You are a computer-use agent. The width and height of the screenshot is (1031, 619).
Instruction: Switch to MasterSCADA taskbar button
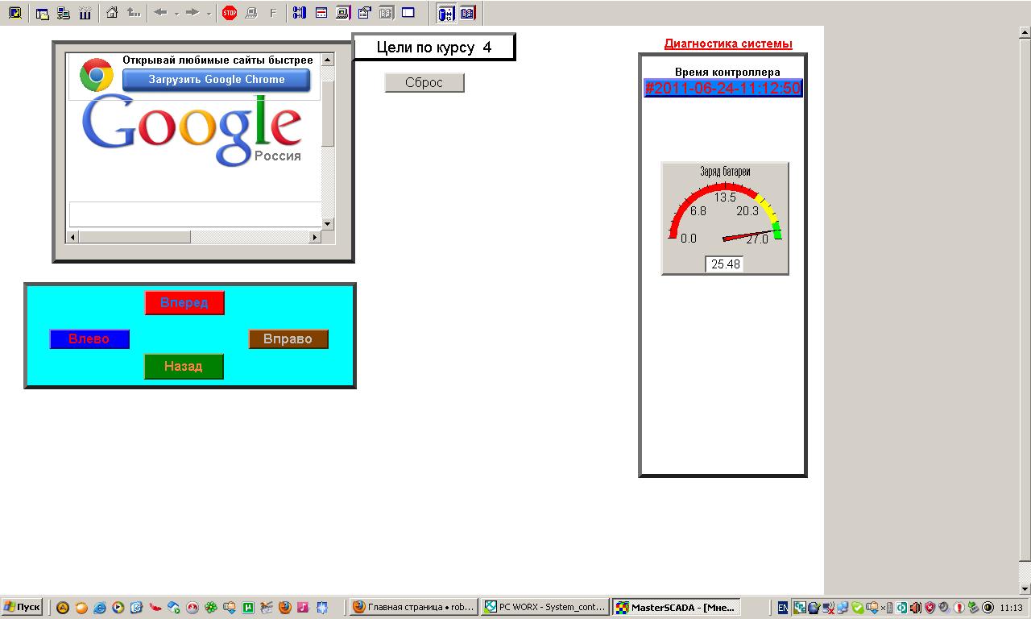pos(676,608)
